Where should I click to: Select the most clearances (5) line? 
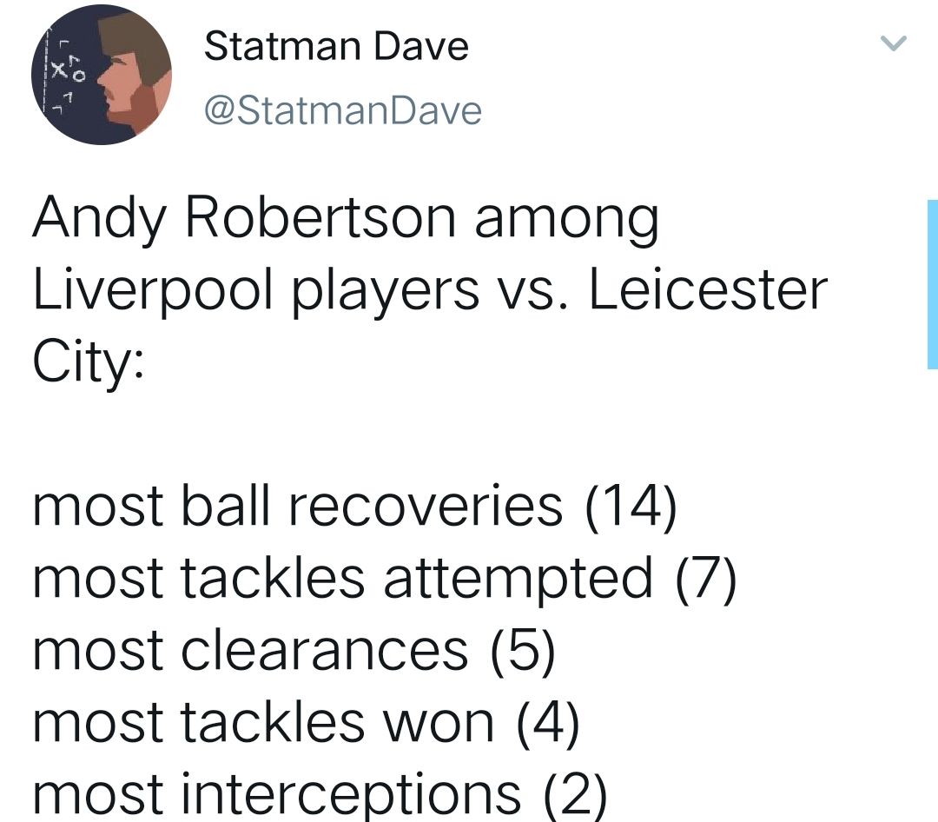[294, 651]
